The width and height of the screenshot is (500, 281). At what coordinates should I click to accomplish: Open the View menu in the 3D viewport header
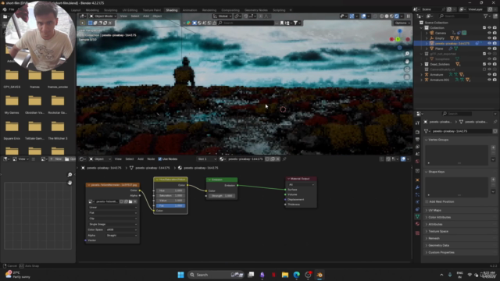click(x=123, y=16)
